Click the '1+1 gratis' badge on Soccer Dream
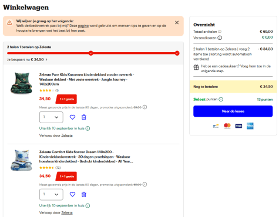 pos(66,177)
